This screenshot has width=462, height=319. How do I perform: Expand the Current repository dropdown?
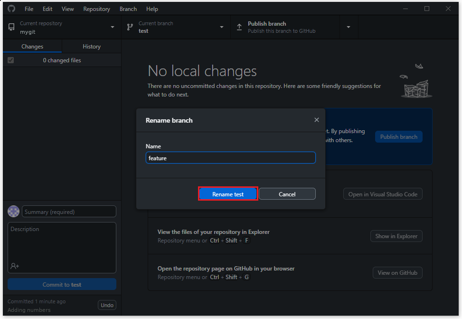pos(113,27)
